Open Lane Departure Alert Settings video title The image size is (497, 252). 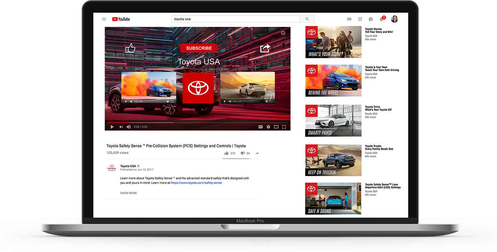click(383, 186)
